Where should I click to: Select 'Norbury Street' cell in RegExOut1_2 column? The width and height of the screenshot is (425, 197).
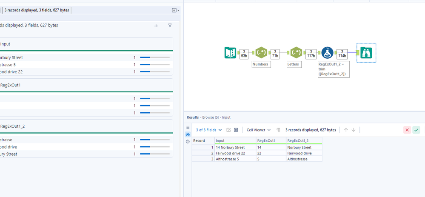click(x=304, y=147)
